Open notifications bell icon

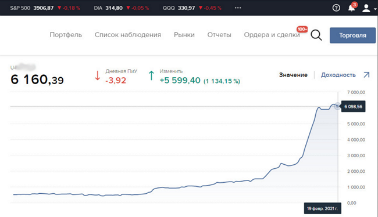[x=352, y=8]
